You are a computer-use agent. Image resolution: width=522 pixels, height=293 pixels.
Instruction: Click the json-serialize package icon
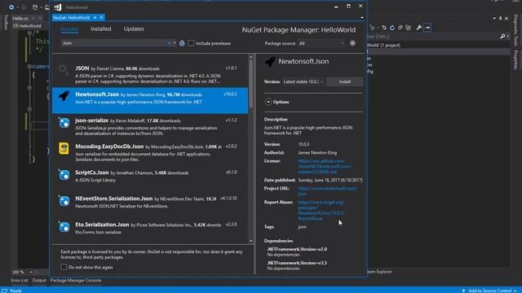[x=64, y=123]
